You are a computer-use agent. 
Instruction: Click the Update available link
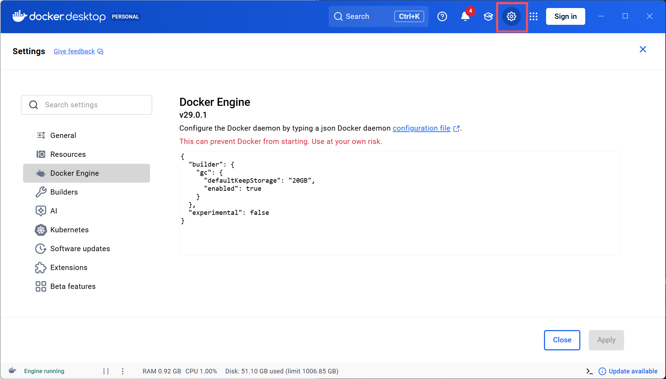[x=633, y=371]
